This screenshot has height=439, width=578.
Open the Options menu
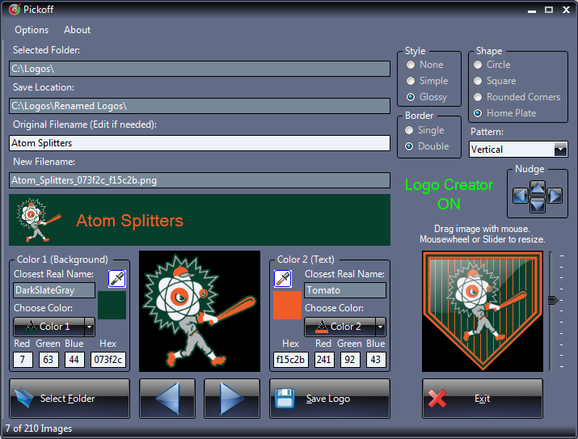[x=32, y=30]
